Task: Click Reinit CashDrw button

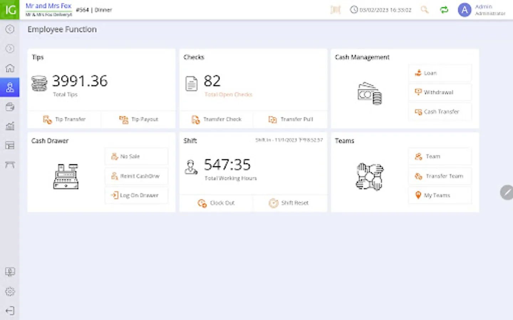Action: [x=136, y=176]
